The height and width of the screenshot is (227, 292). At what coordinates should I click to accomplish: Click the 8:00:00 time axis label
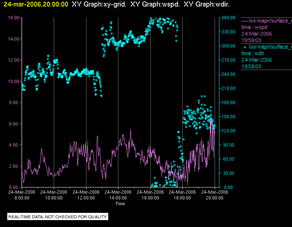[x=22, y=198]
